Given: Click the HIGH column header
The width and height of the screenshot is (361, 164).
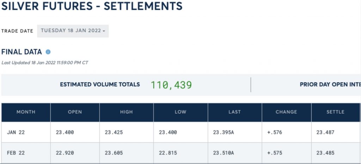Looking at the screenshot, I should pyautogui.click(x=126, y=112).
